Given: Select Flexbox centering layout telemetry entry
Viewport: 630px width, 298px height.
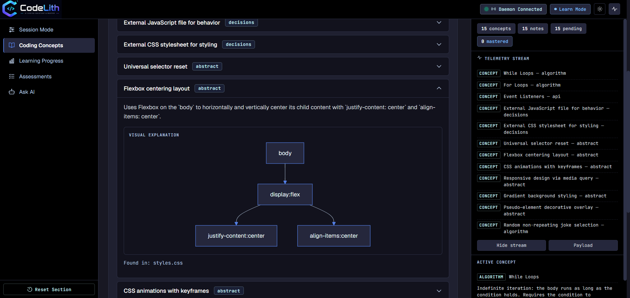Looking at the screenshot, I should coord(547,155).
